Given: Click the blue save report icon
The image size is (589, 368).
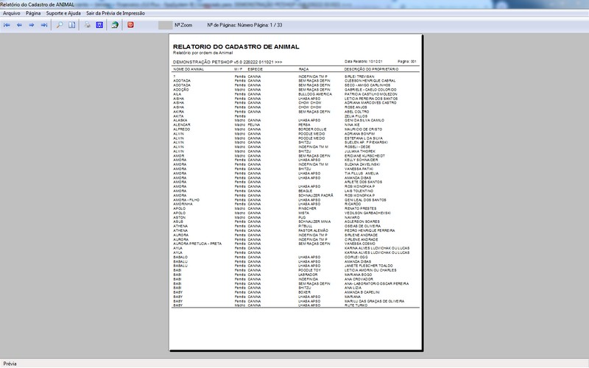Looking at the screenshot, I should click(99, 25).
